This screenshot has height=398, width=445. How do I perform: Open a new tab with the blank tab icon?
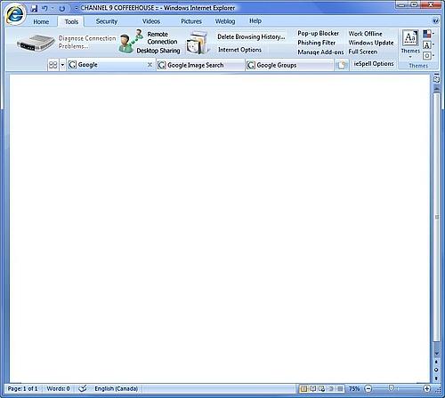click(342, 65)
